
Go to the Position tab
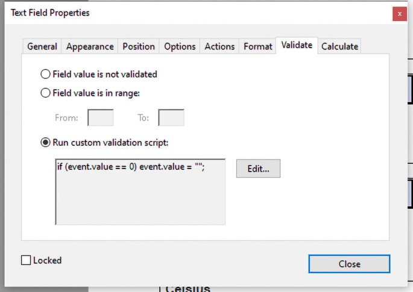(x=139, y=46)
